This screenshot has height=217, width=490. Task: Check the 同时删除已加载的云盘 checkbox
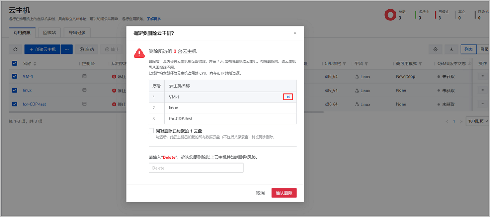click(x=151, y=131)
